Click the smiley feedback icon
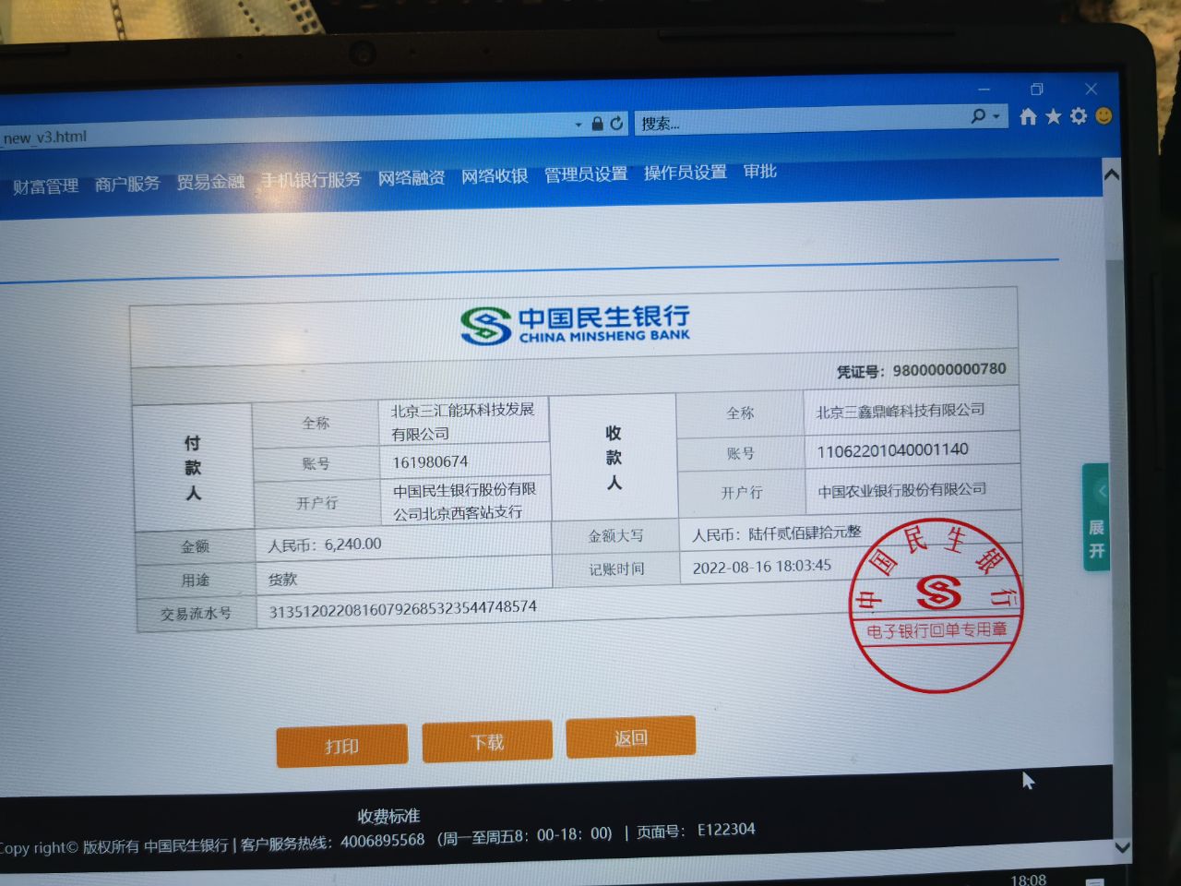Viewport: 1181px width, 886px height. (1103, 115)
